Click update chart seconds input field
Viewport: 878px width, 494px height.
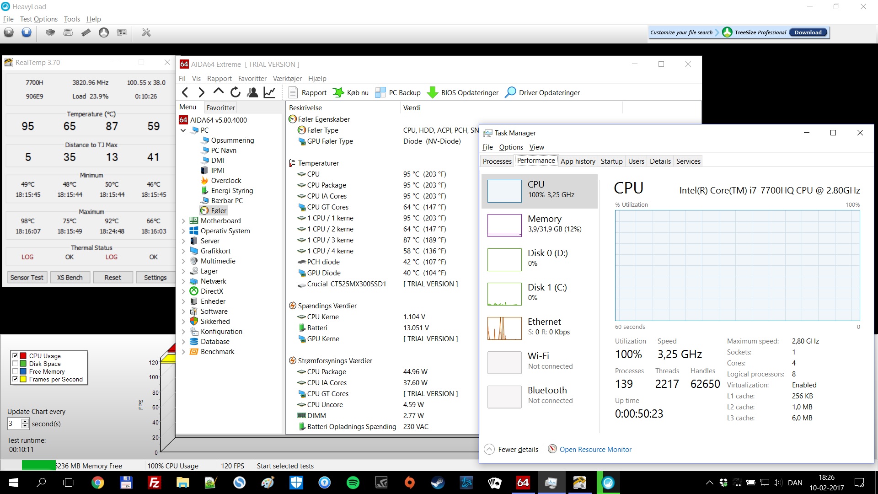[x=14, y=424]
